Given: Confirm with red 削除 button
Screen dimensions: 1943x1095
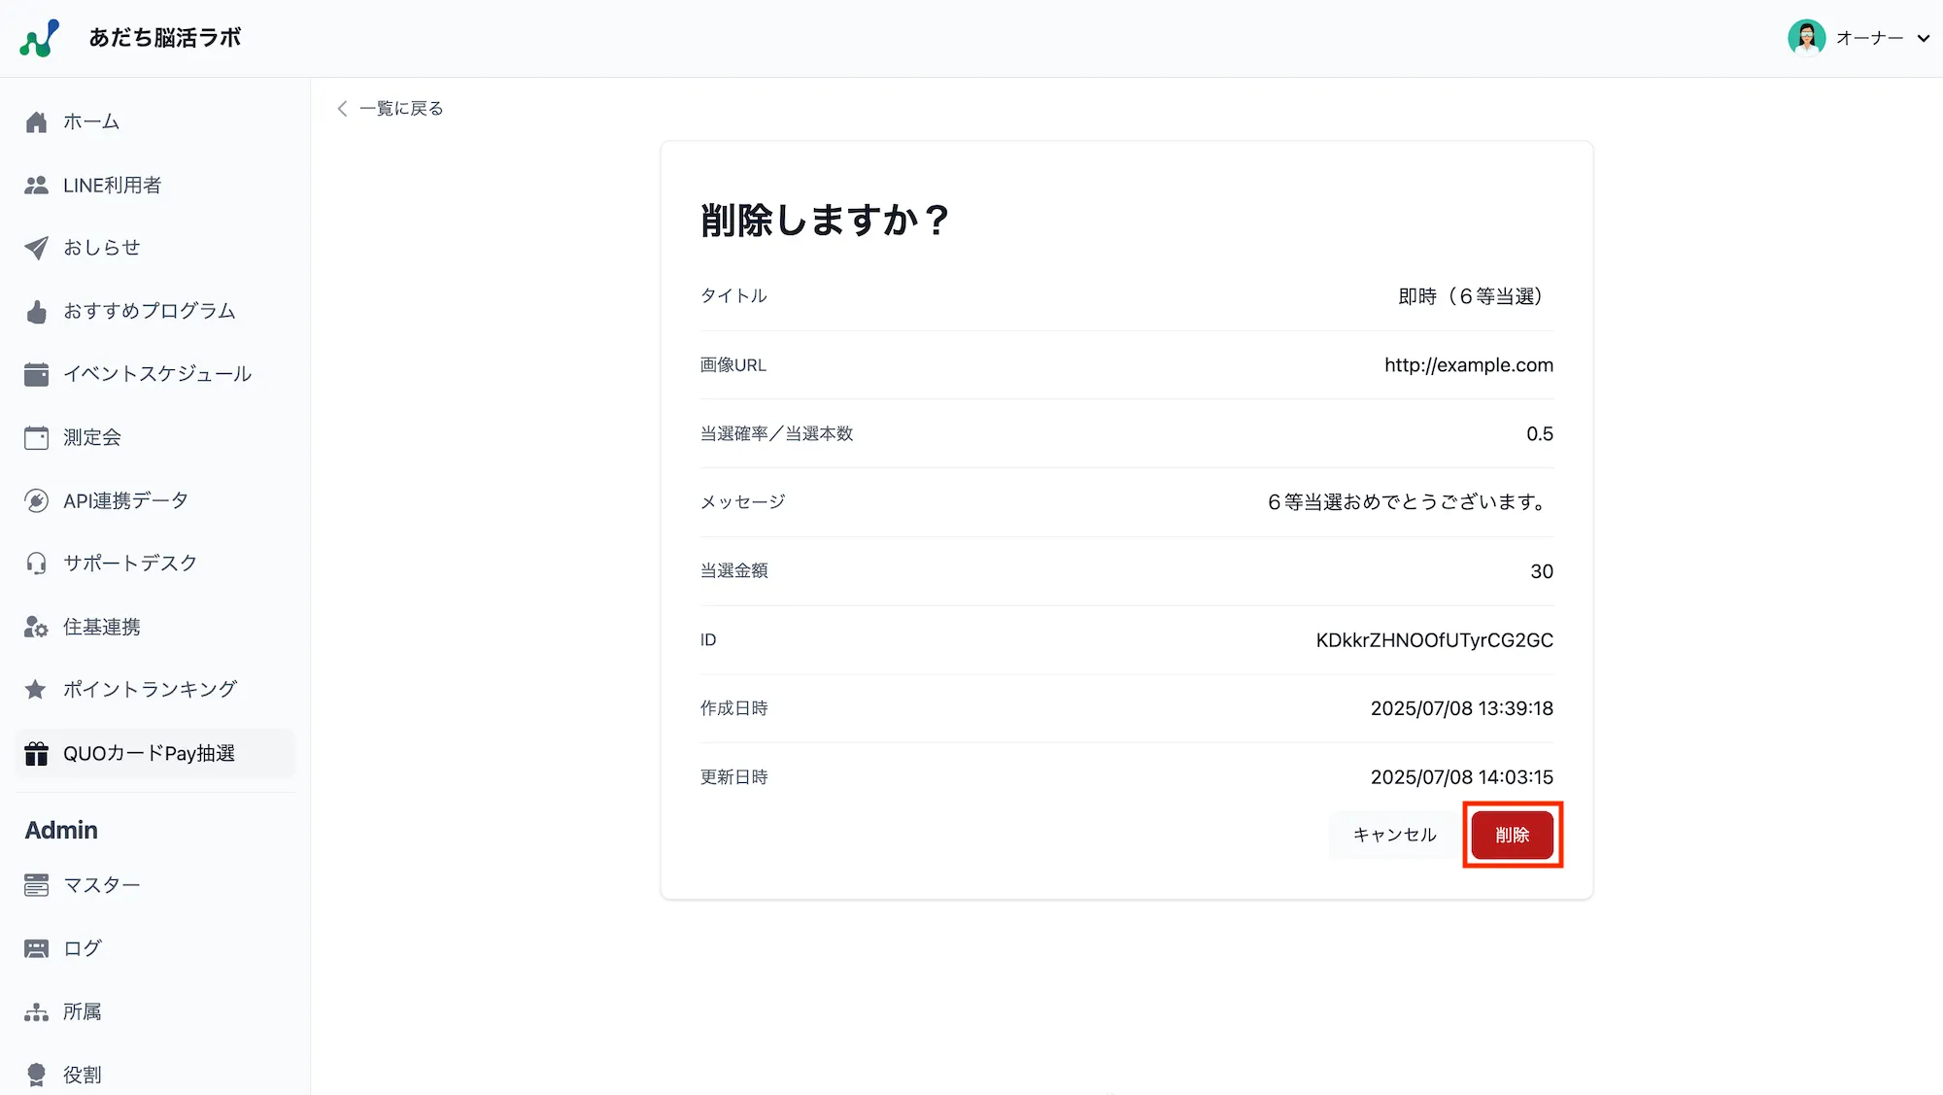Looking at the screenshot, I should click(1512, 835).
